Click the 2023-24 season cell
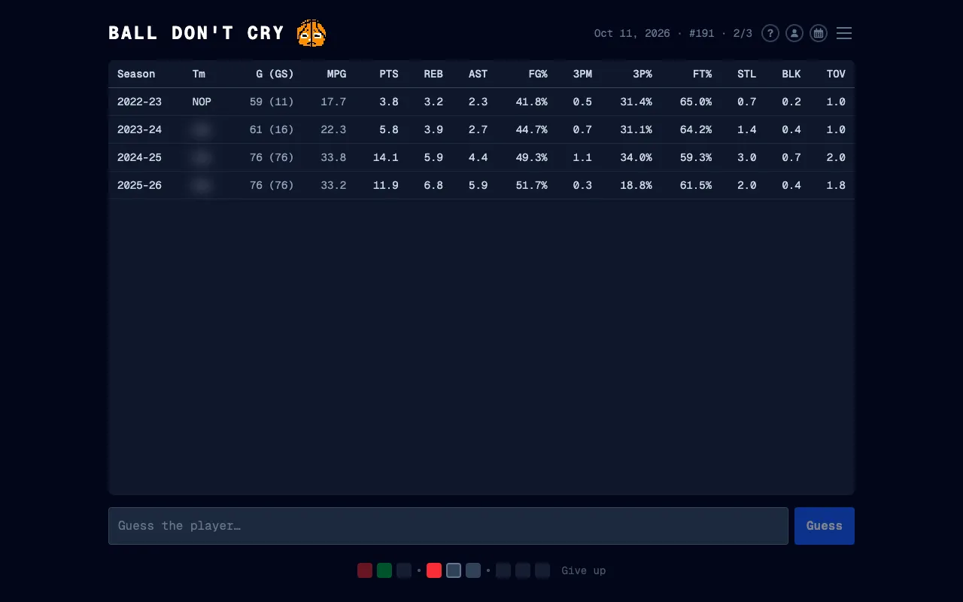Viewport: 963px width, 602px height. point(139,129)
